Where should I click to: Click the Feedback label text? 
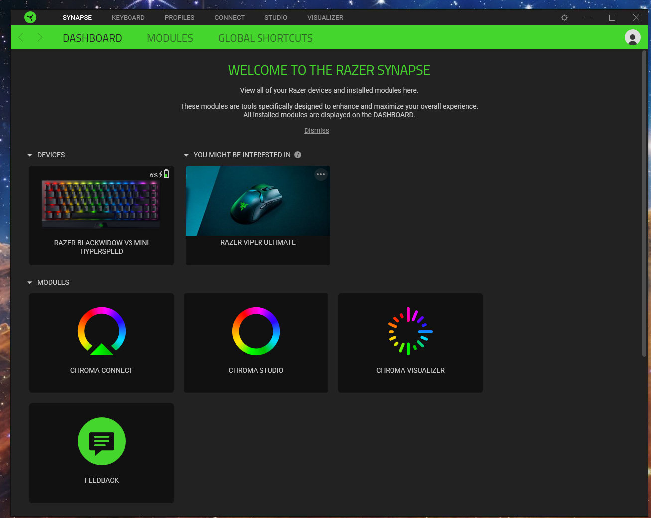click(102, 480)
